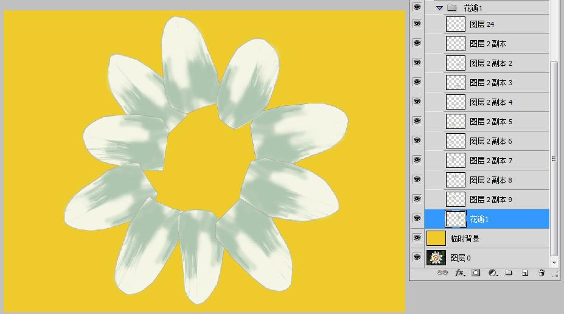Click the layers panel scroll down arrow

click(x=554, y=262)
